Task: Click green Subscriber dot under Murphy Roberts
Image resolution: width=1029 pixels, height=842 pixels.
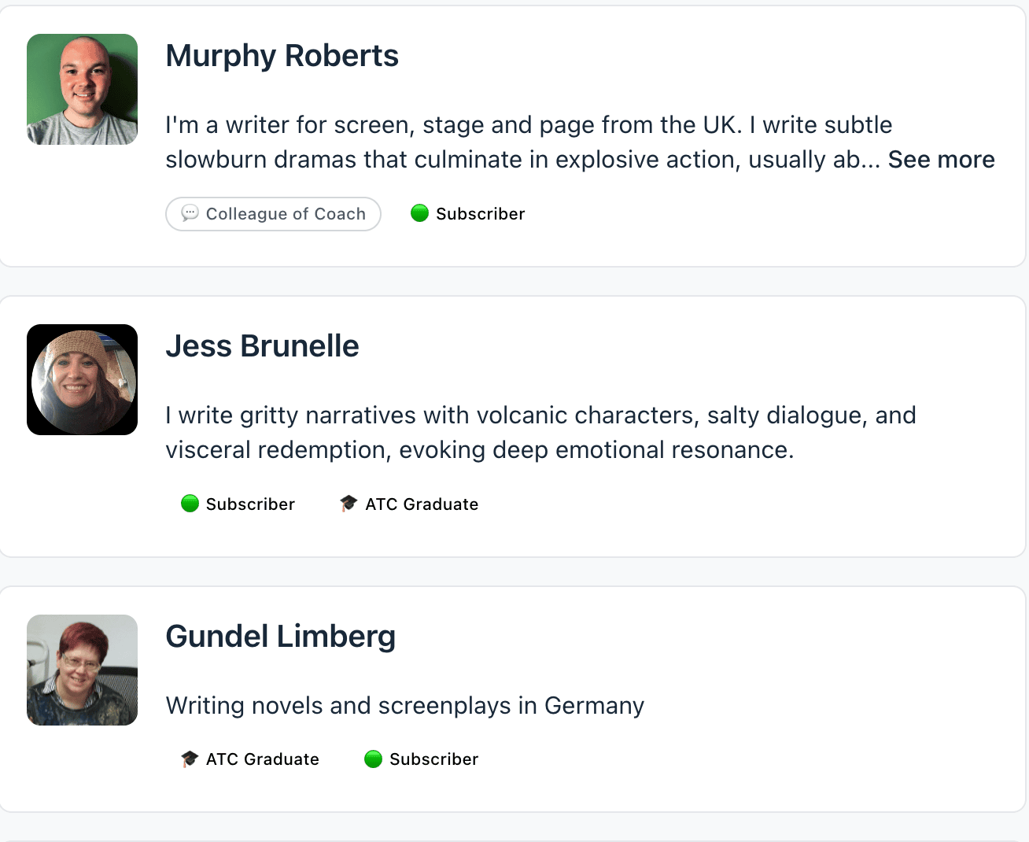Action: tap(420, 213)
